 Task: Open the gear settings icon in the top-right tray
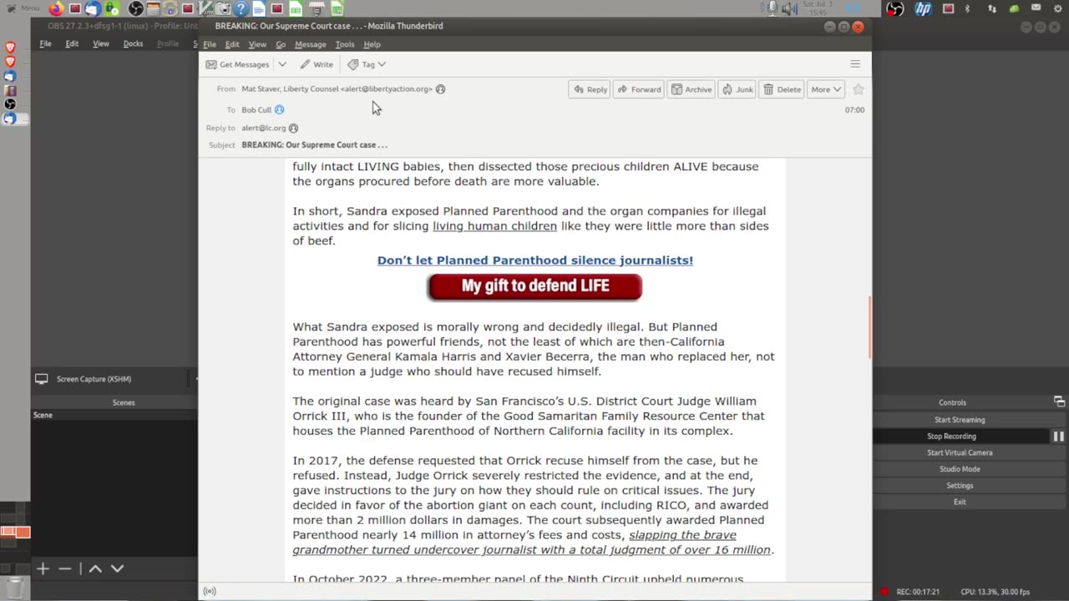[1058, 9]
